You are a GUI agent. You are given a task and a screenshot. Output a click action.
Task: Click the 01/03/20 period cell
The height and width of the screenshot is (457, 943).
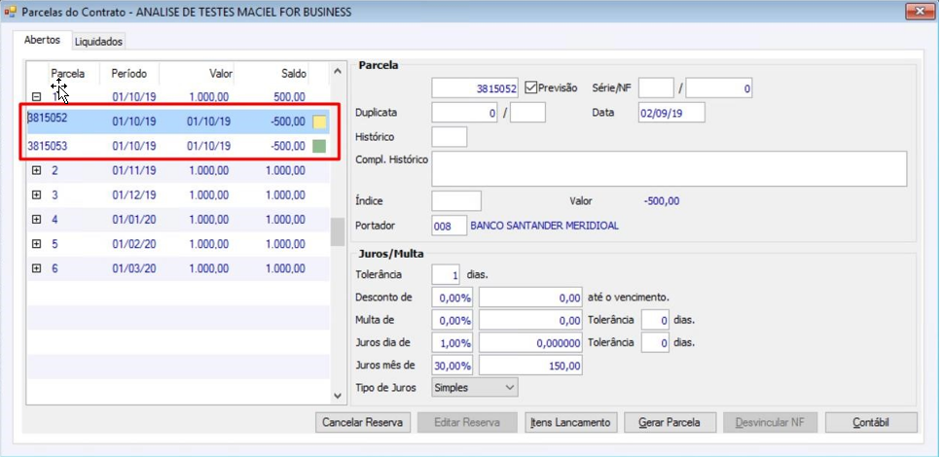(x=134, y=269)
